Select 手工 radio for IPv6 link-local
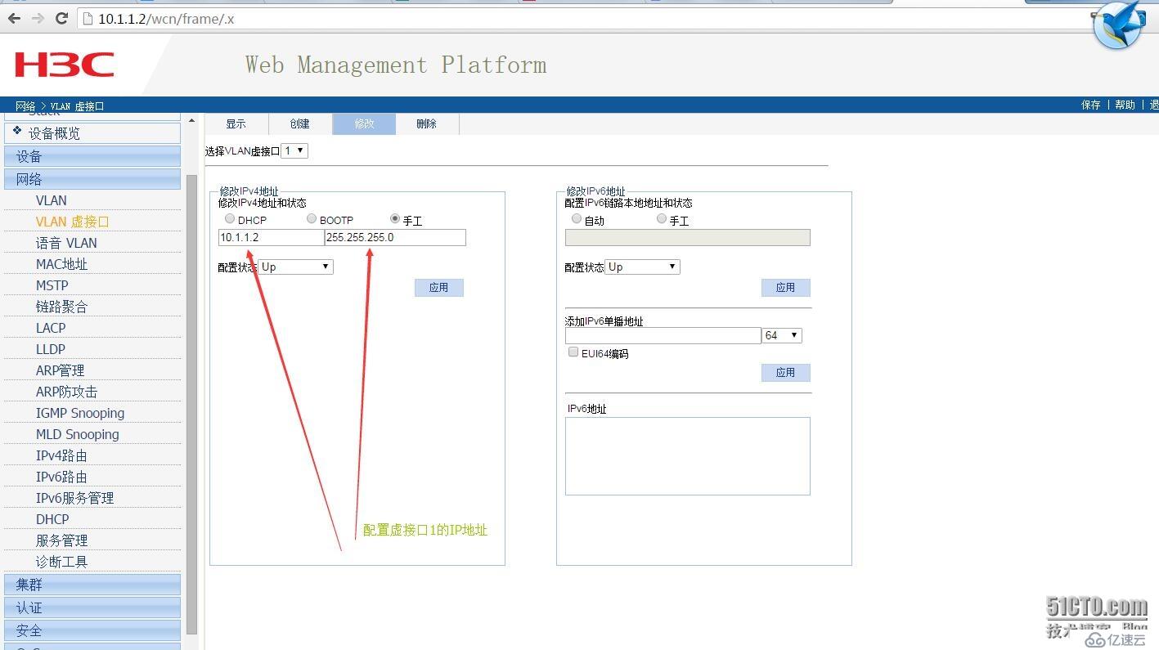Viewport: 1159px width, 650px height. pos(662,219)
